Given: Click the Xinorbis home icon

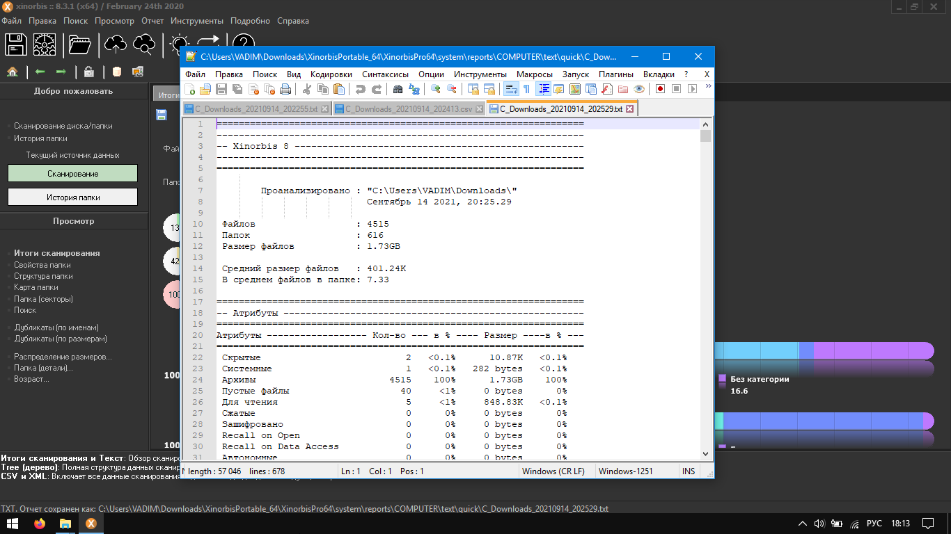Looking at the screenshot, I should (12, 71).
